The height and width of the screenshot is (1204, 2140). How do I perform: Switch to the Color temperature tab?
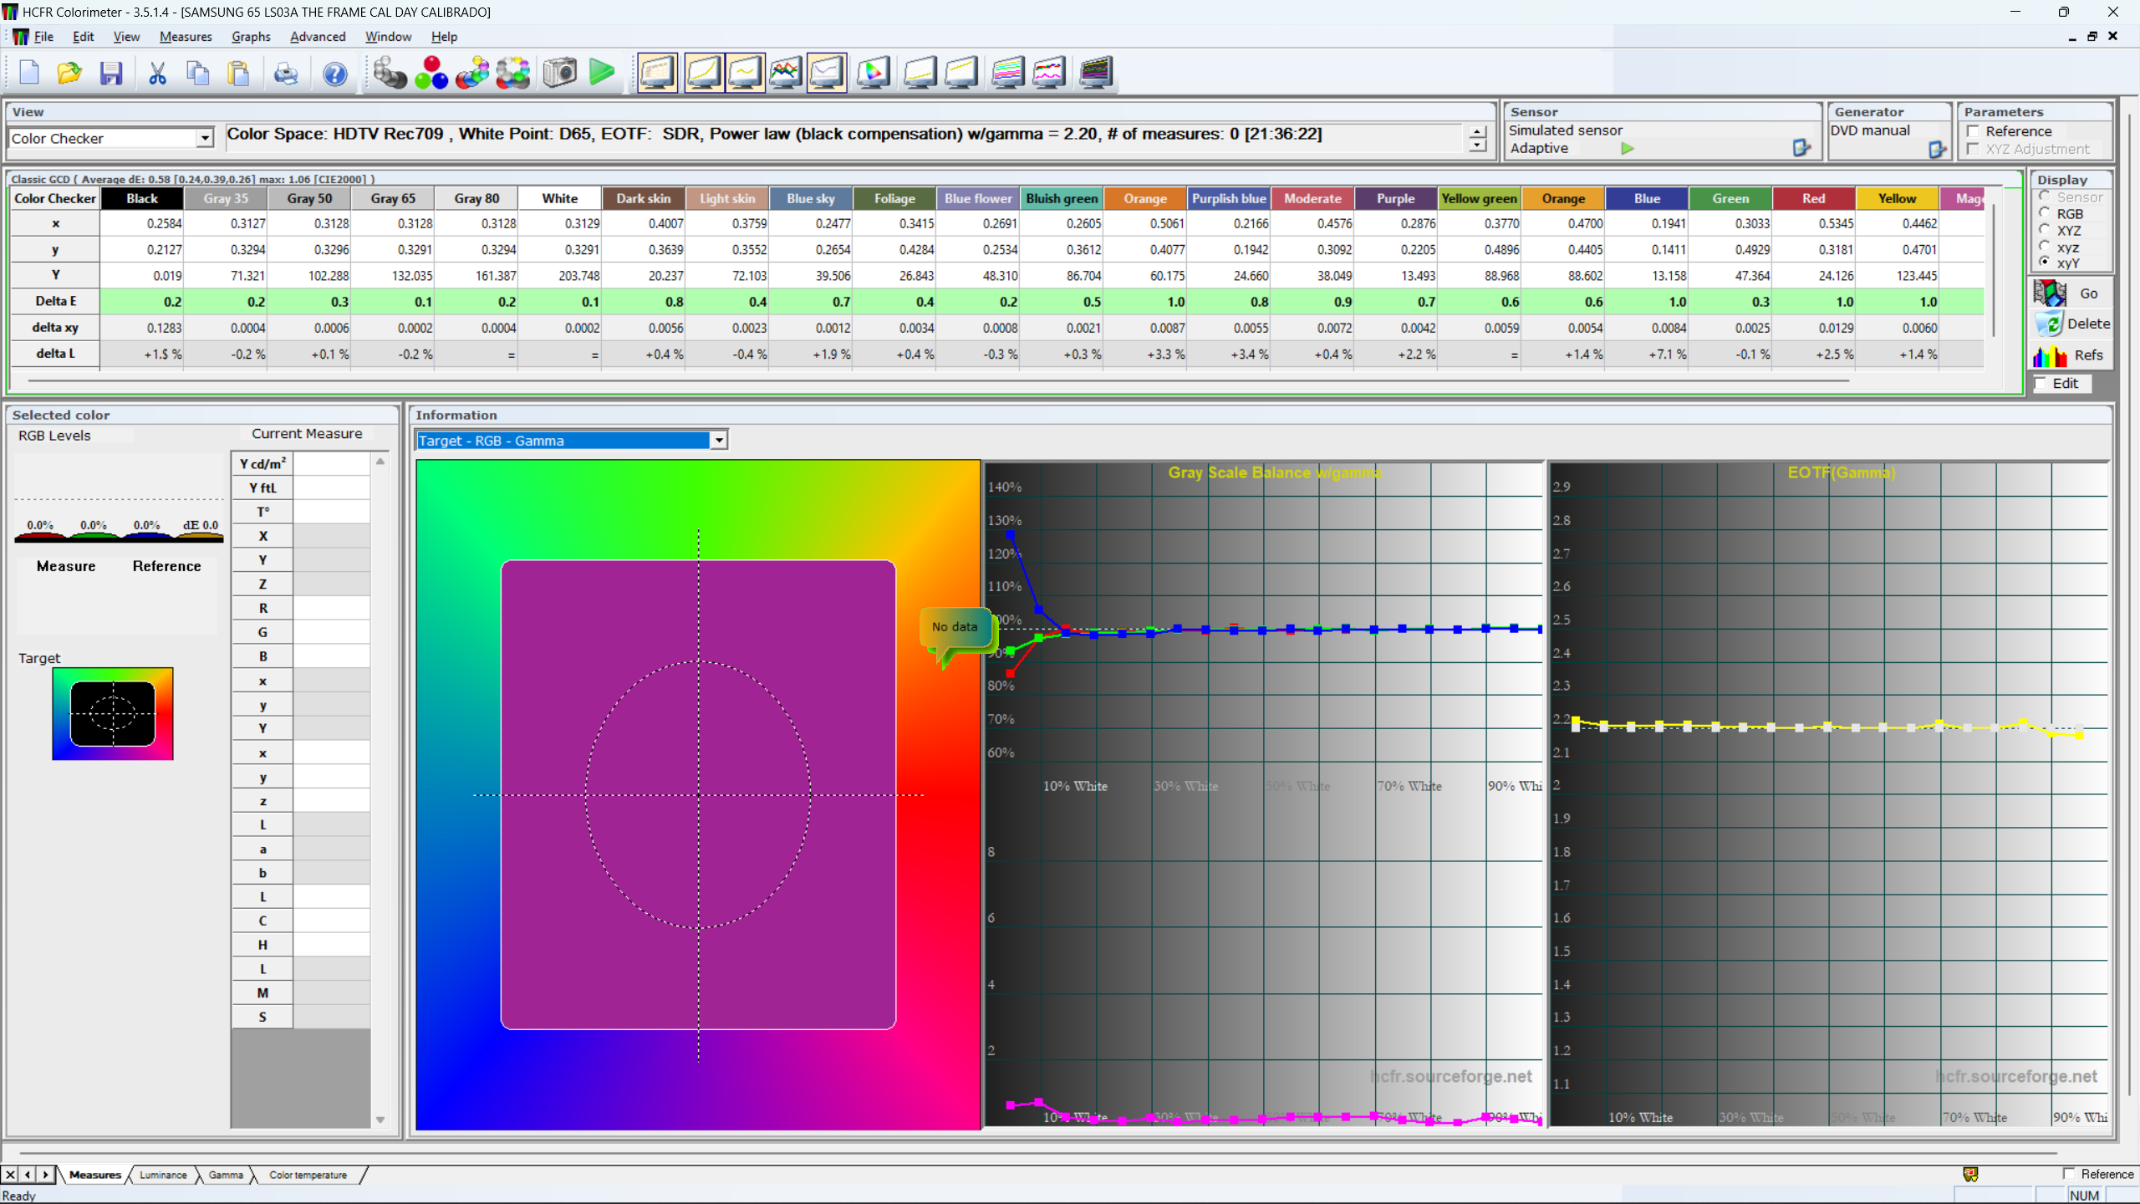point(308,1175)
